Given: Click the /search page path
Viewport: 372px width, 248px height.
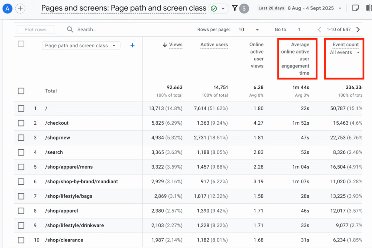Looking at the screenshot, I should coord(54,152).
